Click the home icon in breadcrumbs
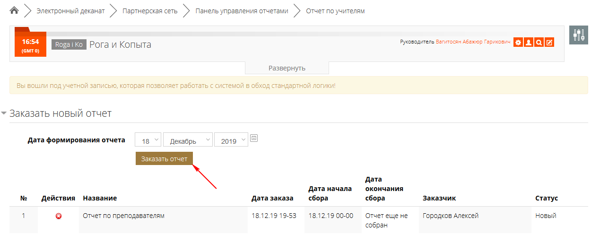 click(14, 10)
